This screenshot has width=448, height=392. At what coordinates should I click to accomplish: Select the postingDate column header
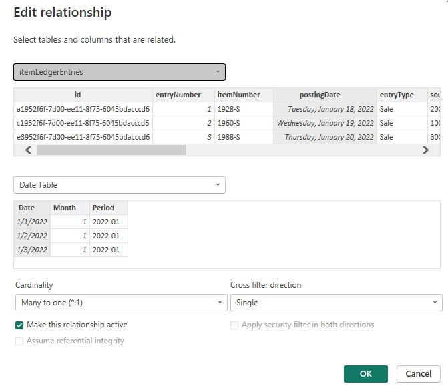click(325, 95)
